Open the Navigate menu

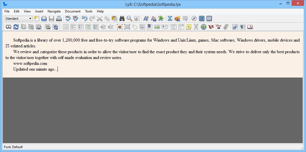click(54, 11)
